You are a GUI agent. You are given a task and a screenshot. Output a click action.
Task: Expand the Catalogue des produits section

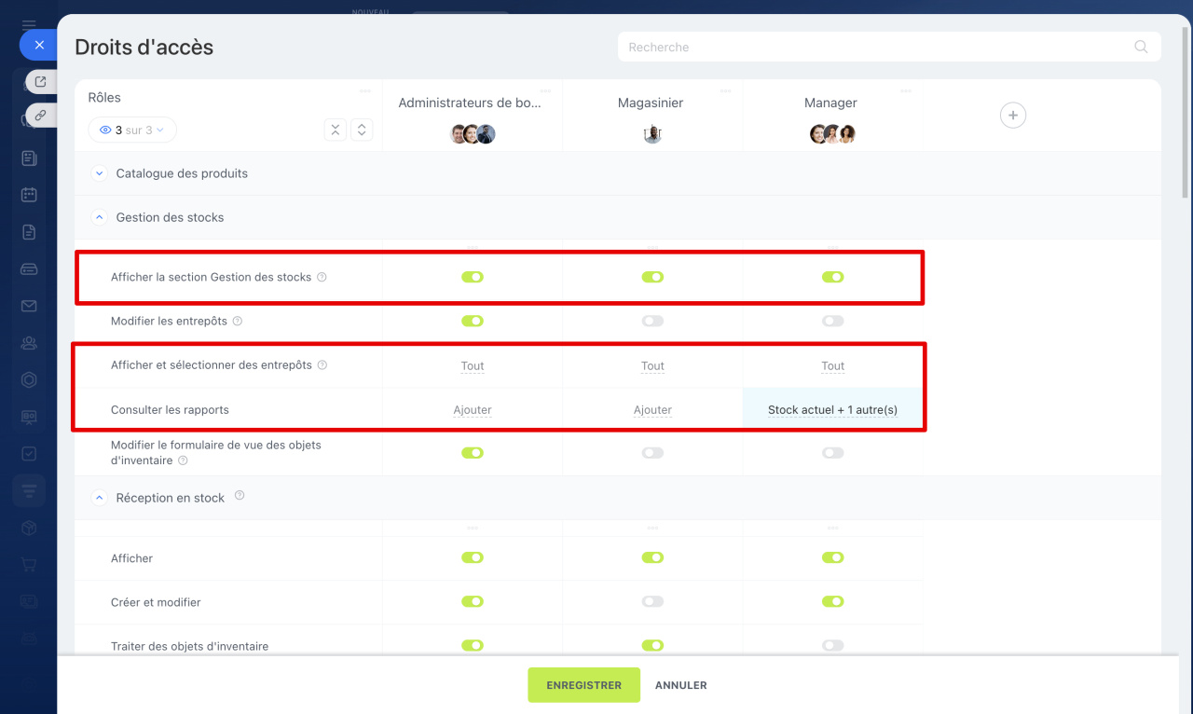pyautogui.click(x=99, y=173)
